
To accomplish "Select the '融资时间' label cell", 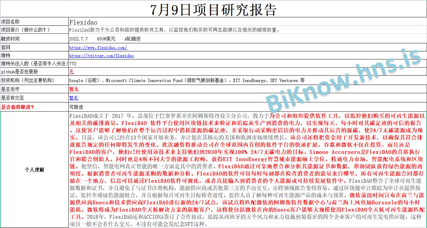I will (34, 39).
